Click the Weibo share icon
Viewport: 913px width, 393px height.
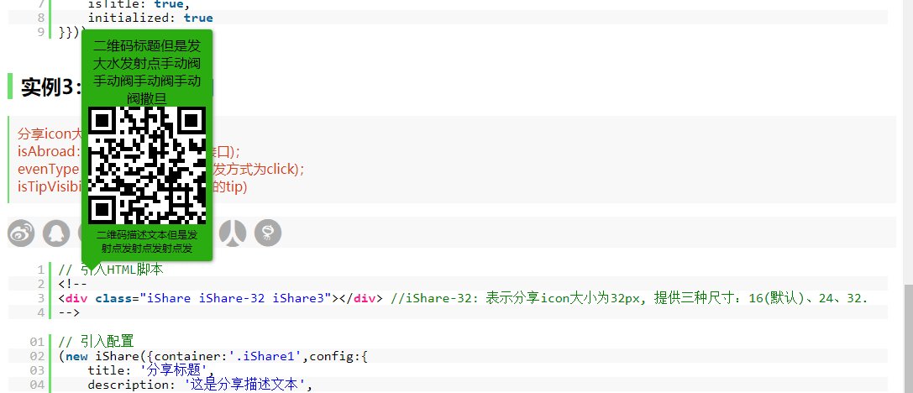point(21,233)
